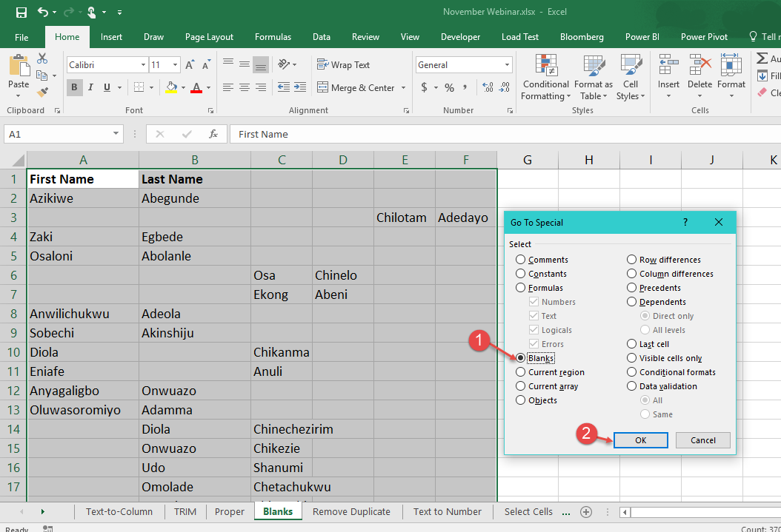Apply italic formatting from the Font group
This screenshot has width=781, height=532.
coord(90,87)
